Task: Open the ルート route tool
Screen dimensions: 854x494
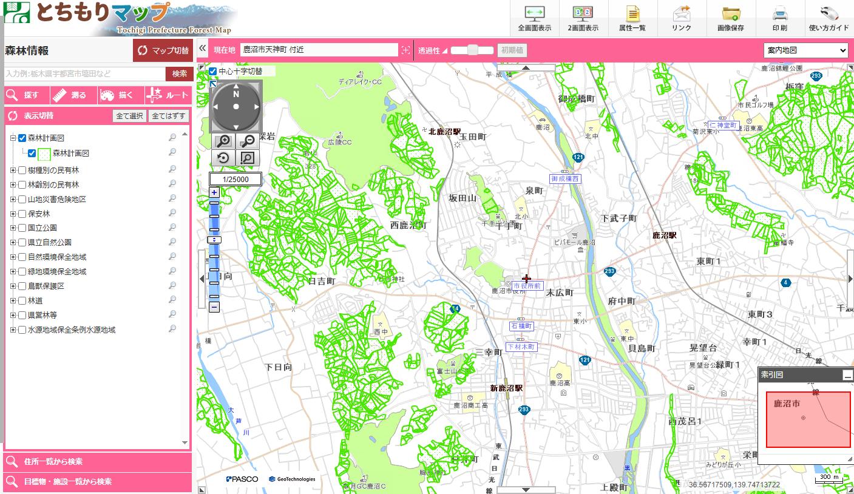Action: 167,95
